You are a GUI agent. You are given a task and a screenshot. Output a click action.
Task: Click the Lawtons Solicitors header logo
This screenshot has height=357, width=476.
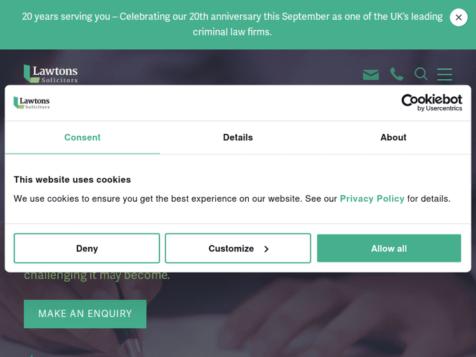(x=51, y=74)
